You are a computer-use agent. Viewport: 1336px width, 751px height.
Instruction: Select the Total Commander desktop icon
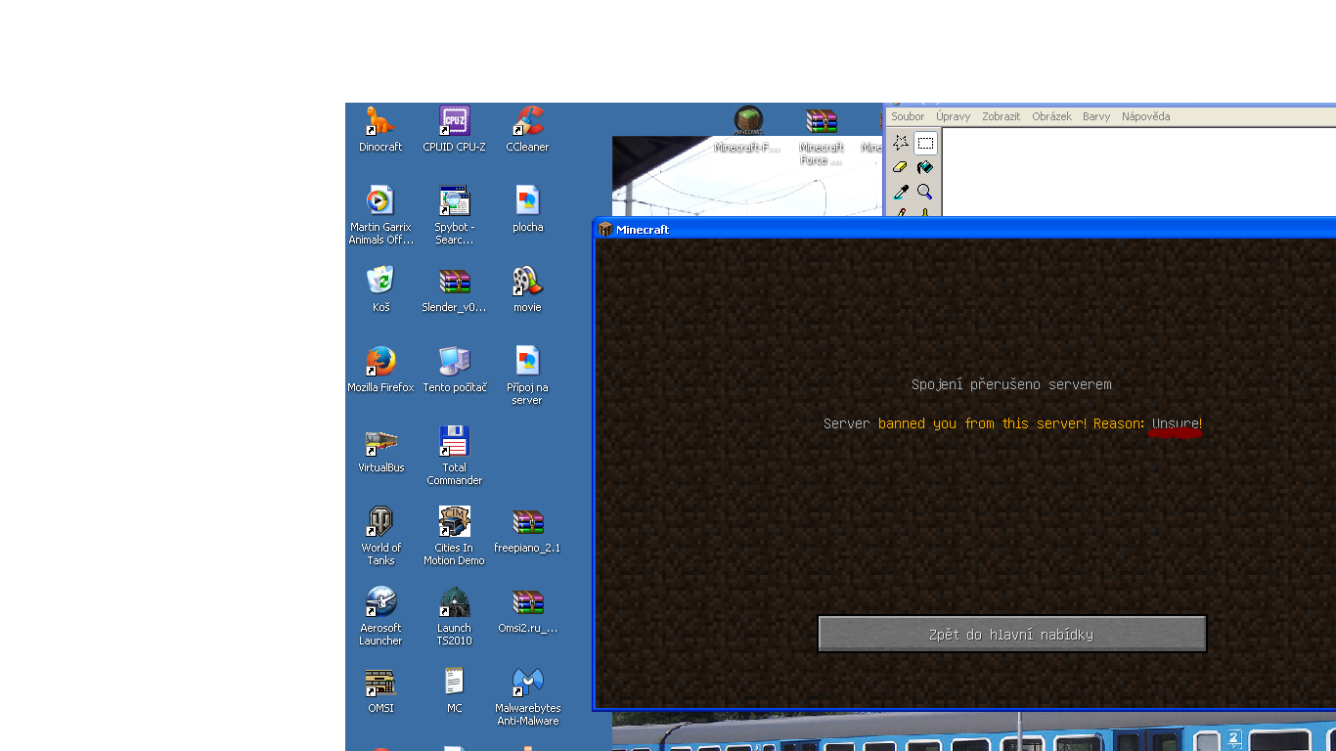point(454,456)
